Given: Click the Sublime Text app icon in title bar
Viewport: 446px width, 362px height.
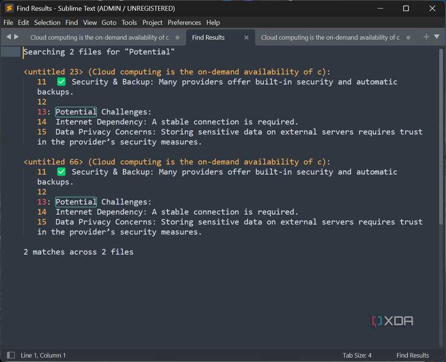Looking at the screenshot, I should click(9, 8).
